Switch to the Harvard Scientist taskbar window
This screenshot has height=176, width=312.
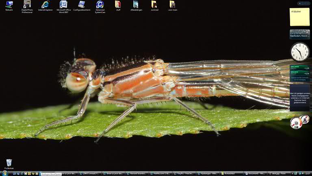[137, 174]
